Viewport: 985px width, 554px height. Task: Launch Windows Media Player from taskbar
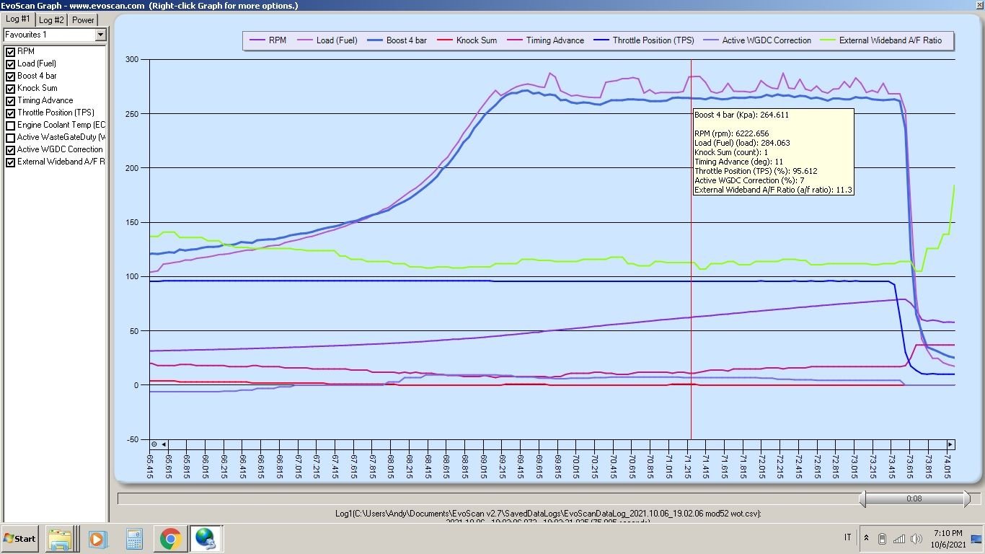[x=97, y=539]
